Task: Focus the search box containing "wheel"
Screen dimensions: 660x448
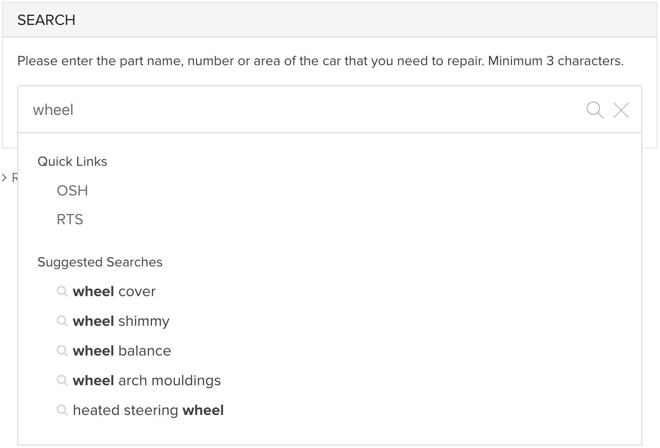Action: point(302,110)
